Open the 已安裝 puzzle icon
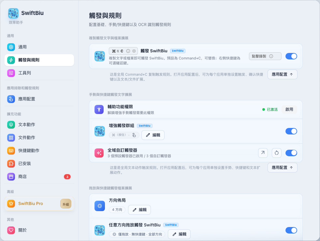The image size is (320, 241). (11, 164)
